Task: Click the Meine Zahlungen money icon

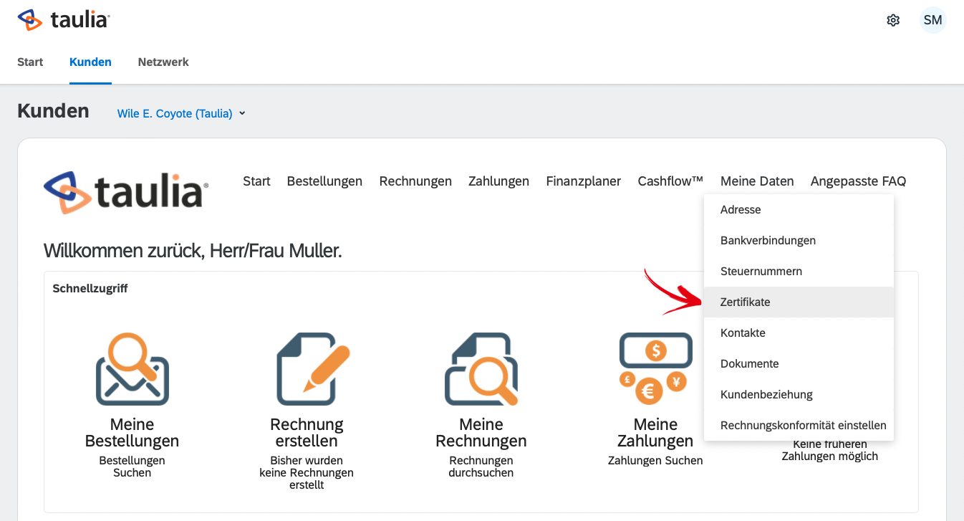Action: click(x=655, y=369)
